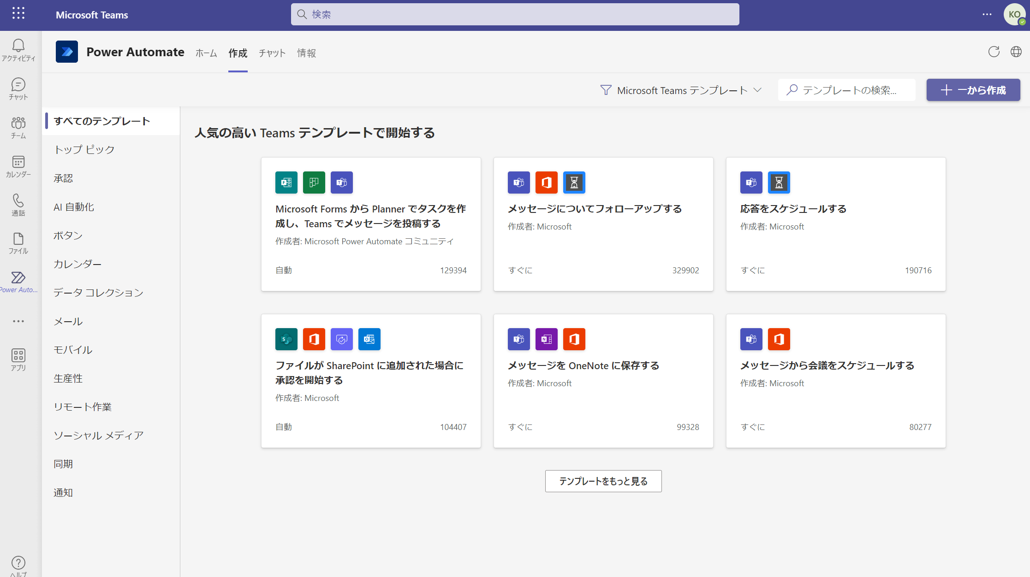The width and height of the screenshot is (1030, 577).
Task: Open ファイルが SharePoint に追加 template title
Action: (x=370, y=373)
